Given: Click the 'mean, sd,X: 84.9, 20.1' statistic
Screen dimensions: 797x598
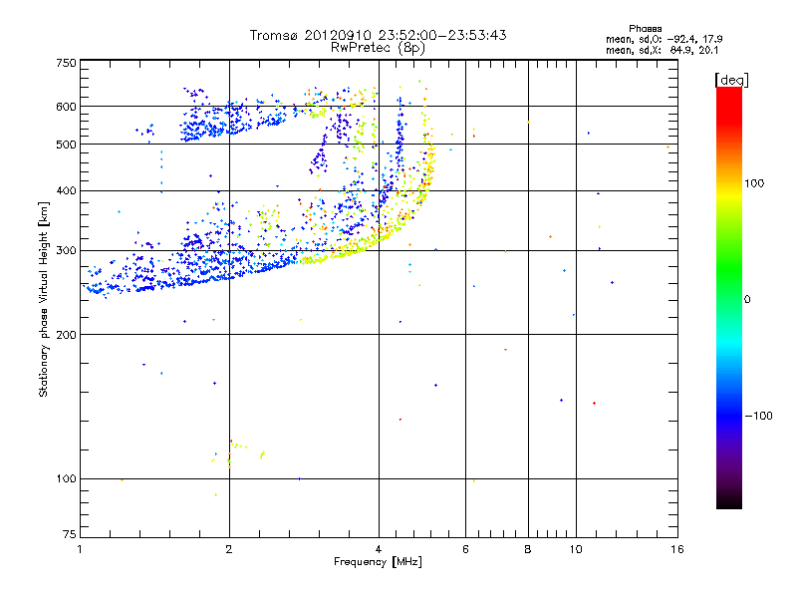Looking at the screenshot, I should pyautogui.click(x=662, y=50).
